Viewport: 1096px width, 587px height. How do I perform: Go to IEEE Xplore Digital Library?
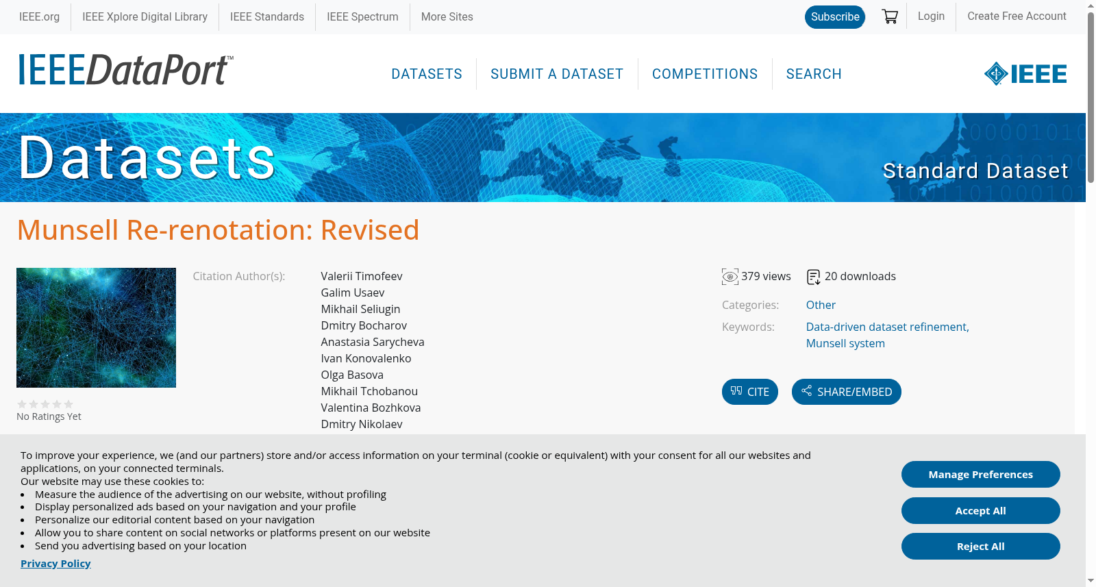145,16
